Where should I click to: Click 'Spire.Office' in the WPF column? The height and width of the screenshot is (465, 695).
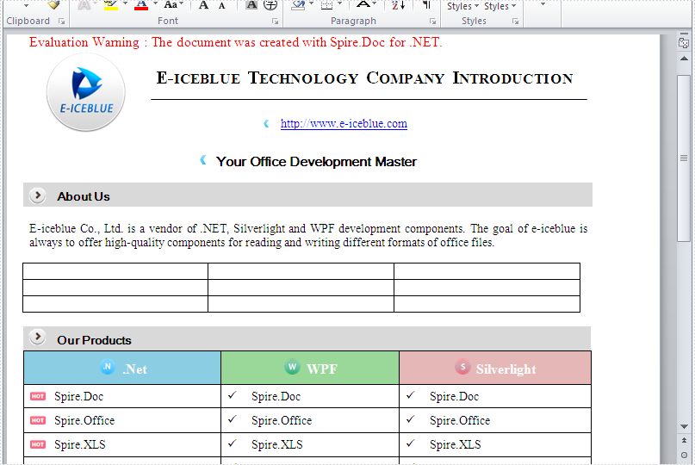click(282, 420)
